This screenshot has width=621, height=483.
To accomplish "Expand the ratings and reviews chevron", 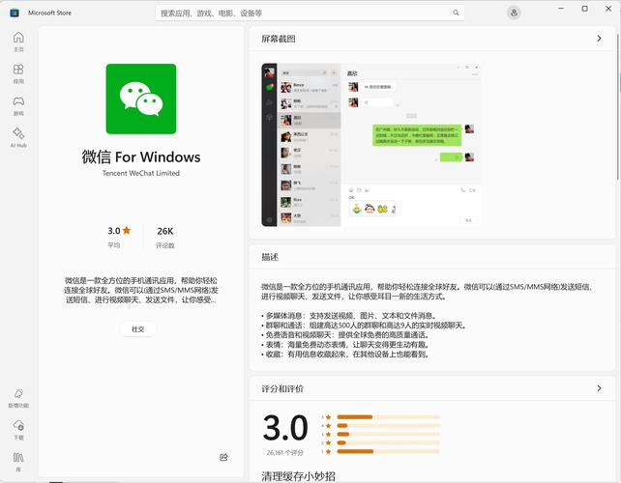I will pos(599,388).
